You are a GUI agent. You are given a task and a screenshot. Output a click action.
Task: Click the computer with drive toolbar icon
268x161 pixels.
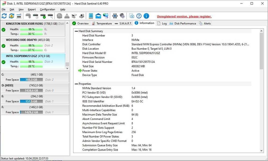coord(82,16)
